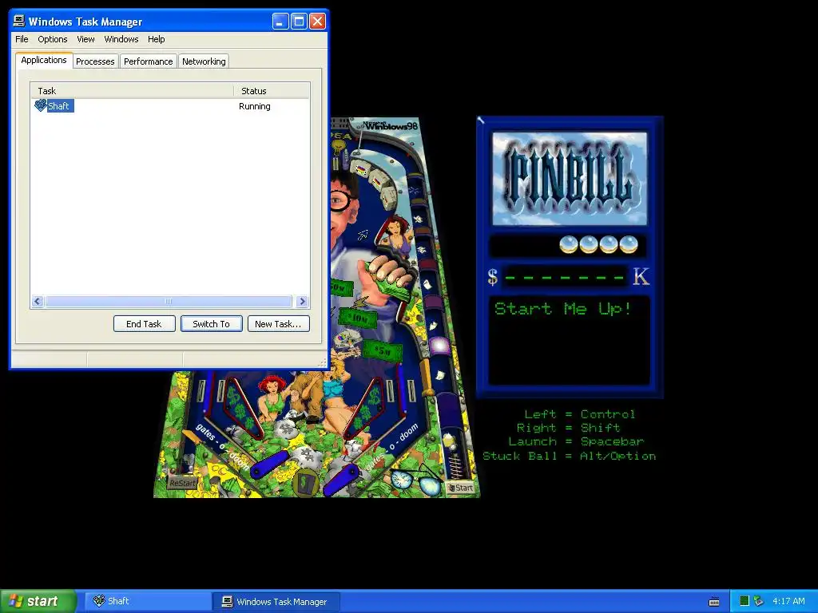Click the remaining balls indicator

(x=599, y=244)
